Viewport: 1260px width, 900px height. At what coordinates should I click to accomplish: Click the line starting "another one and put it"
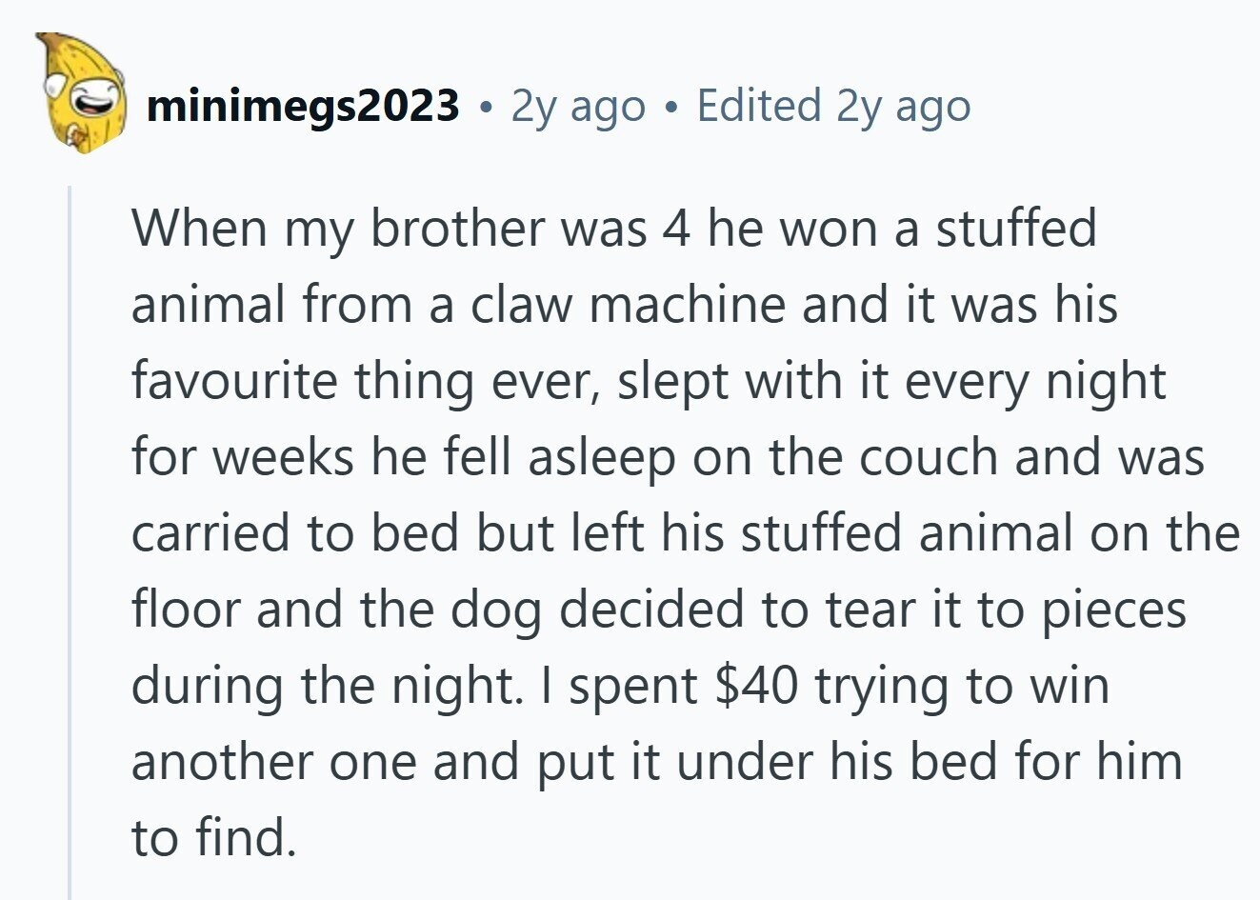click(655, 763)
